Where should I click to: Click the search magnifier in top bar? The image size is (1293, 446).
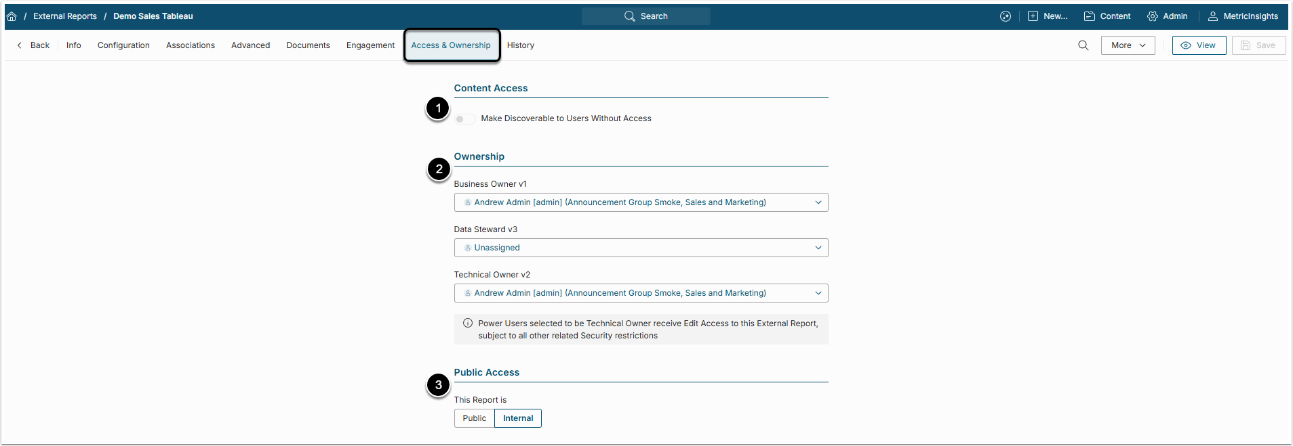(x=630, y=16)
